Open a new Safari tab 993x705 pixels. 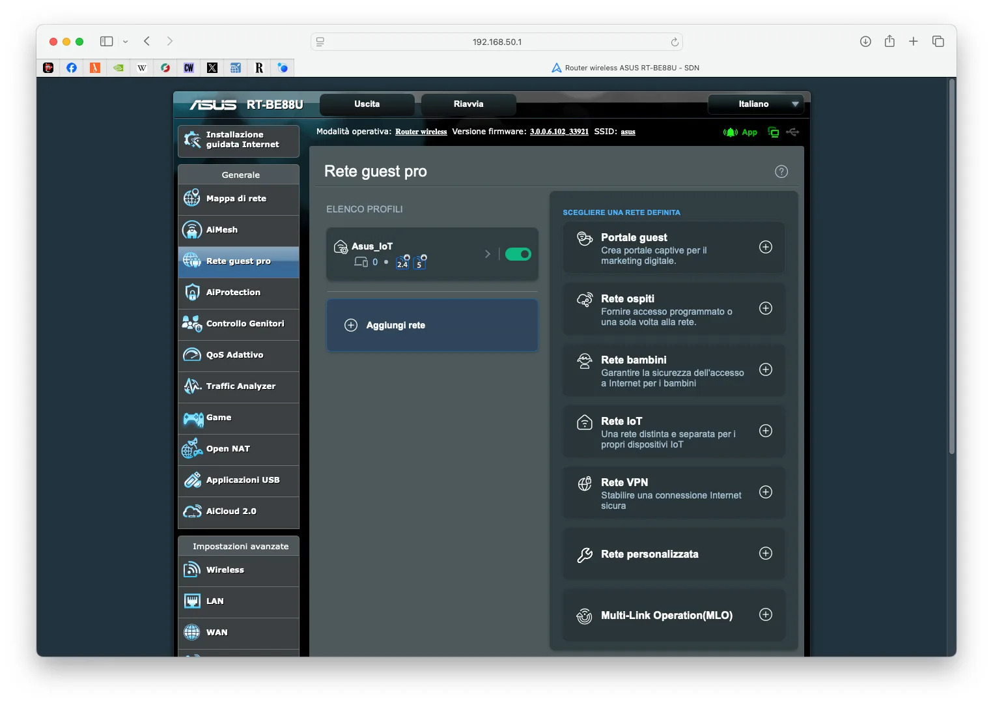pos(914,42)
